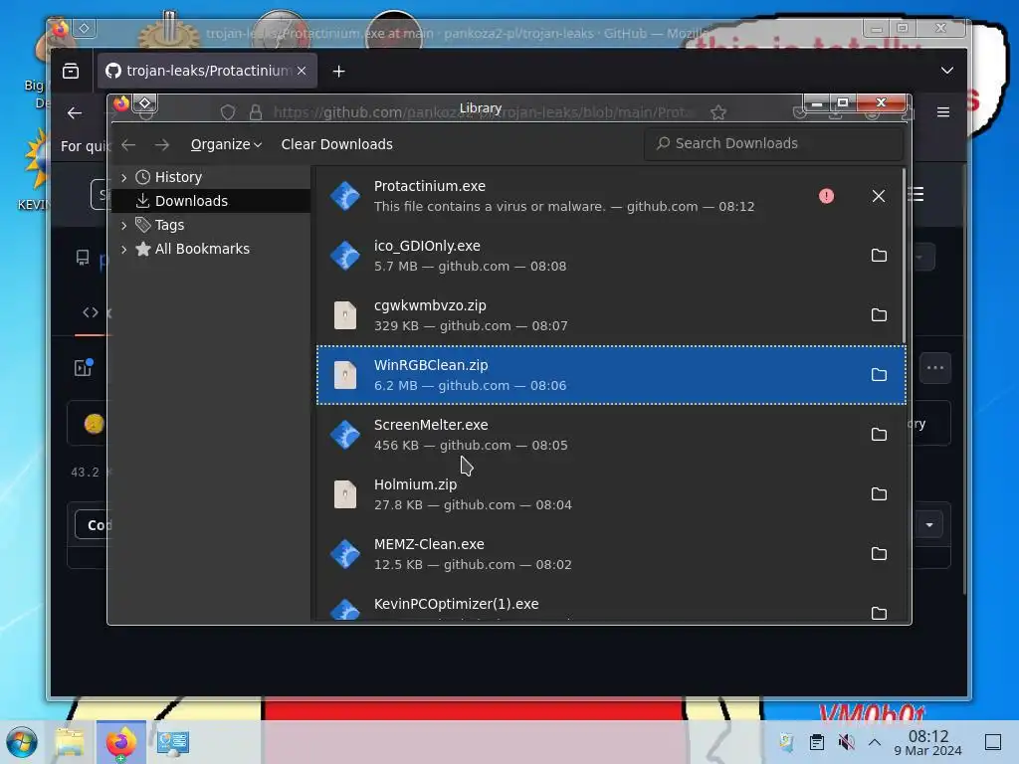The width and height of the screenshot is (1019, 764).
Task: Click the show desktop button
Action: tap(992, 742)
